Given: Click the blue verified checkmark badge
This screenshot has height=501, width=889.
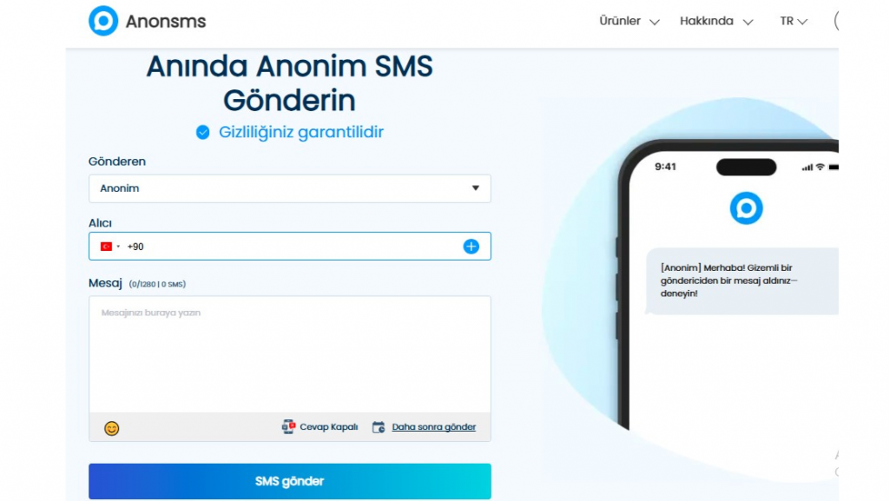Looking at the screenshot, I should pyautogui.click(x=203, y=132).
